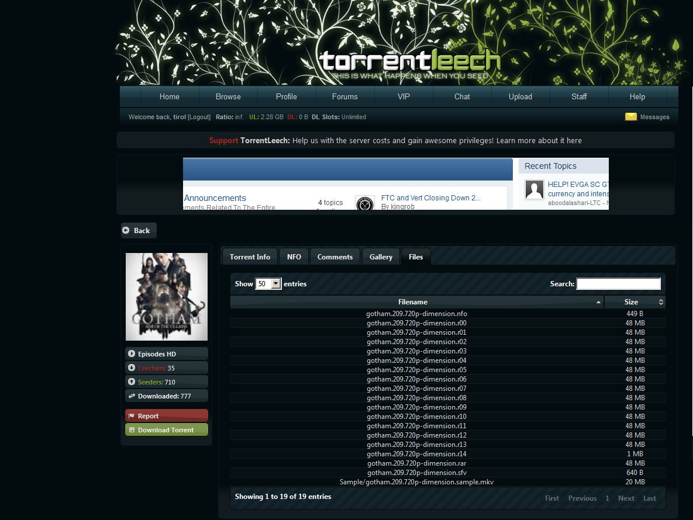Click the Showing 1 to 19 entries status

pyautogui.click(x=283, y=497)
